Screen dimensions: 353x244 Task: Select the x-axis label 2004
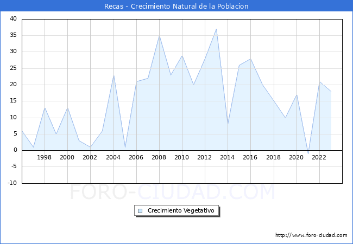point(114,157)
